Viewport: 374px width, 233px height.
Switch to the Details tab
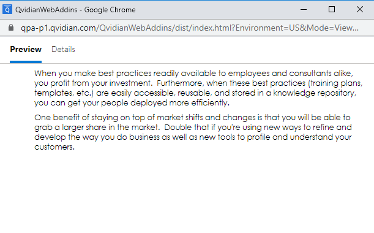[x=63, y=49]
